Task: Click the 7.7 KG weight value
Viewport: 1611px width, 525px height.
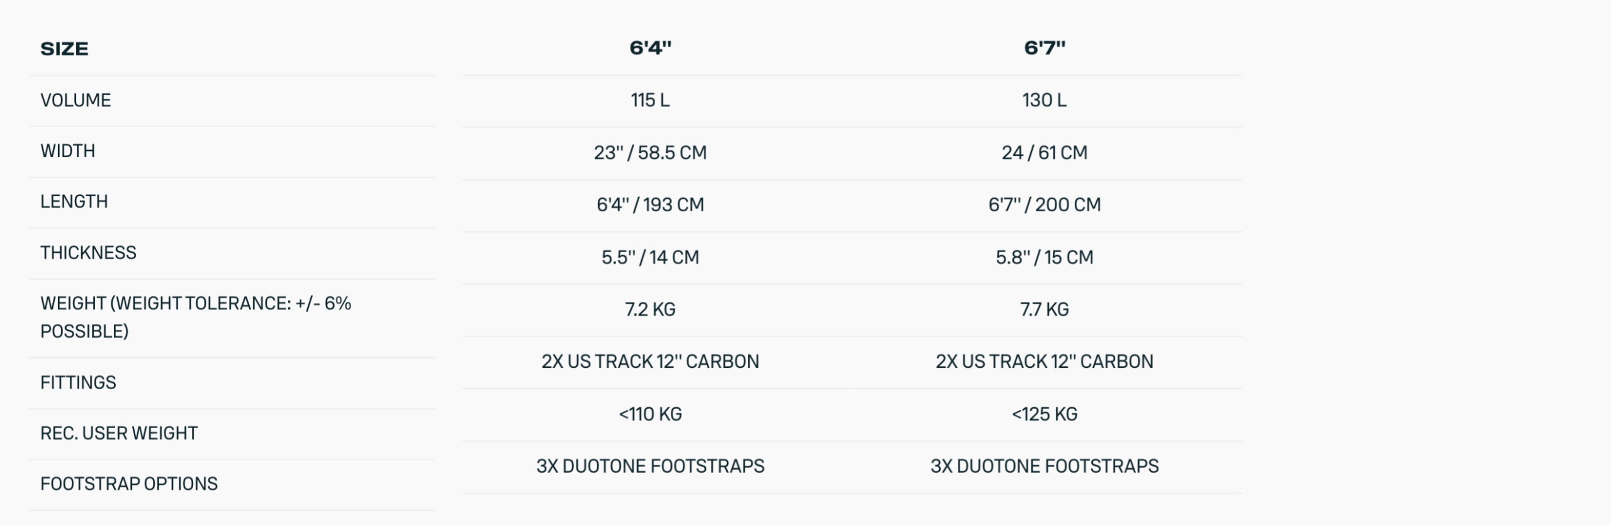Action: pos(1044,310)
